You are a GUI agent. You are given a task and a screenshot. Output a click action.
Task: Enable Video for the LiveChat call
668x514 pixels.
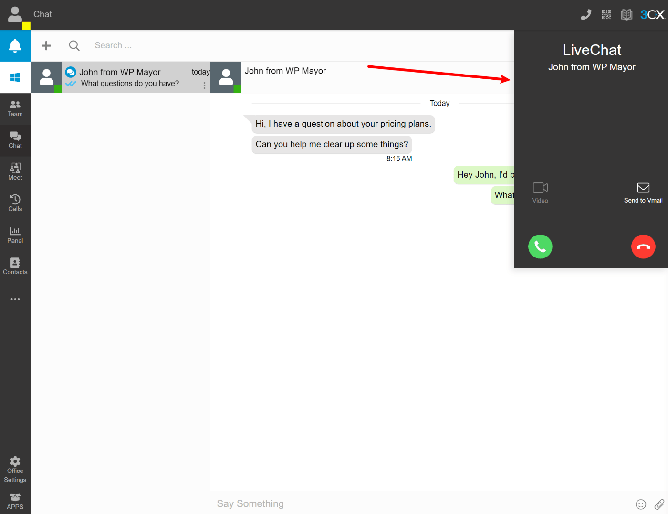(x=540, y=193)
